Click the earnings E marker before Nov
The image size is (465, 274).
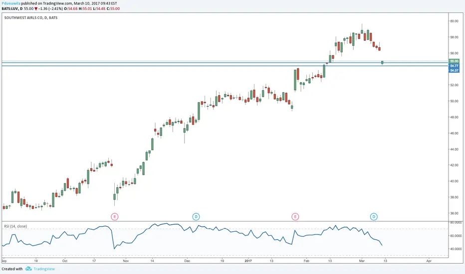(x=114, y=217)
